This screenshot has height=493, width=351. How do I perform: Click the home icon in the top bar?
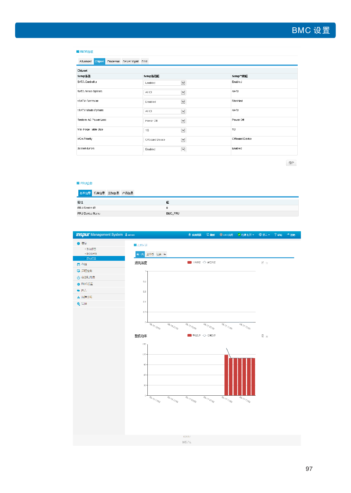click(189, 235)
